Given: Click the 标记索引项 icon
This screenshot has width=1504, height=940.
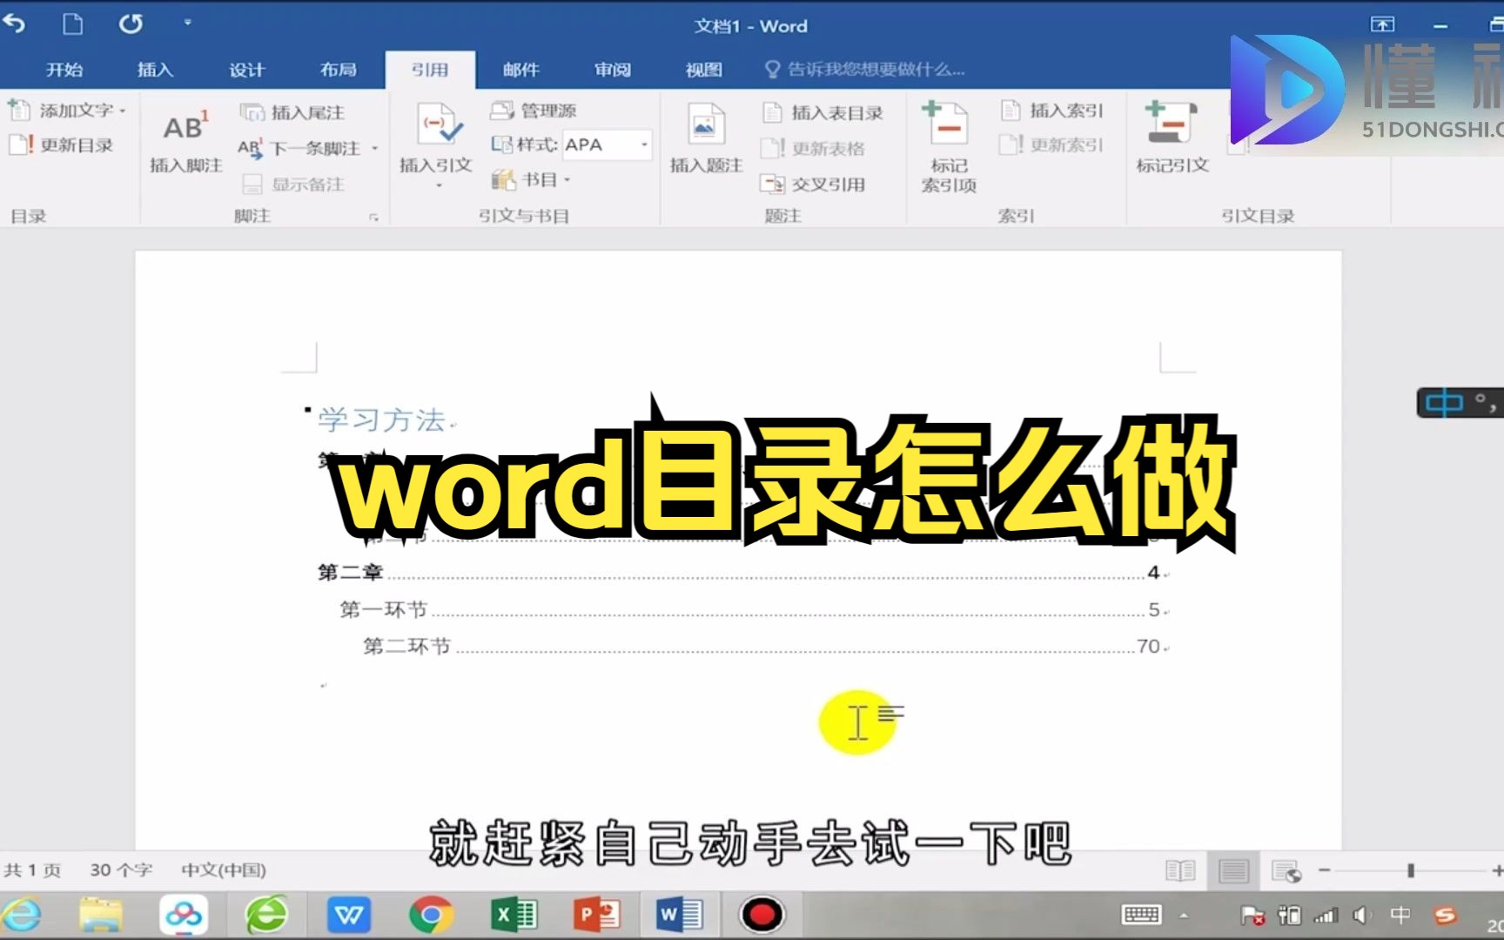Looking at the screenshot, I should click(x=948, y=124).
